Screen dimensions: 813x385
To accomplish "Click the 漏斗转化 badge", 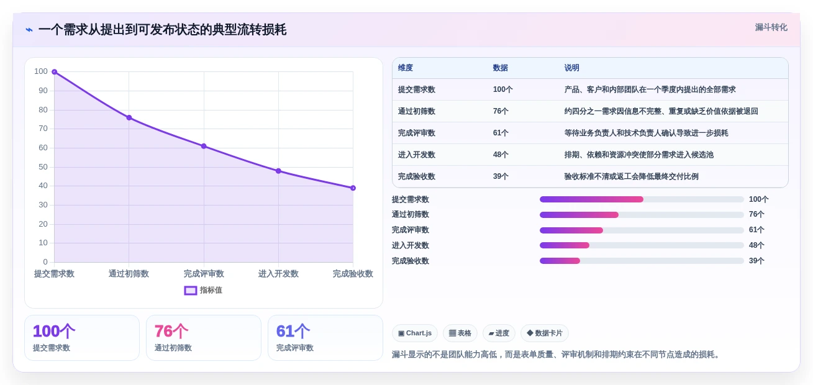I will (771, 27).
